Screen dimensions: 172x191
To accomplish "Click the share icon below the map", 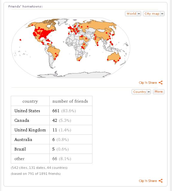I will 161,83.
